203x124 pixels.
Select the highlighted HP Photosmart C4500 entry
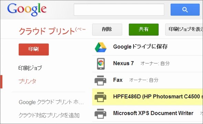click(x=148, y=97)
